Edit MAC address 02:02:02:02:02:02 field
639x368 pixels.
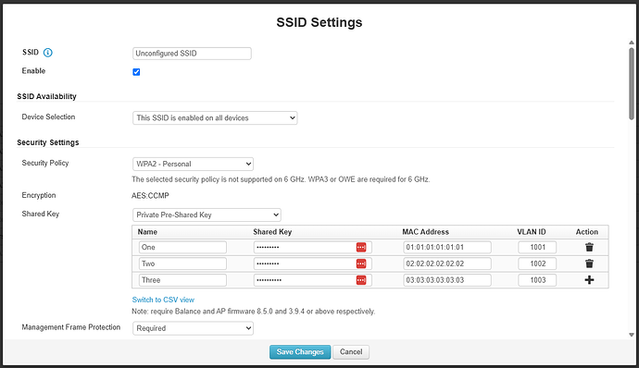tap(447, 264)
